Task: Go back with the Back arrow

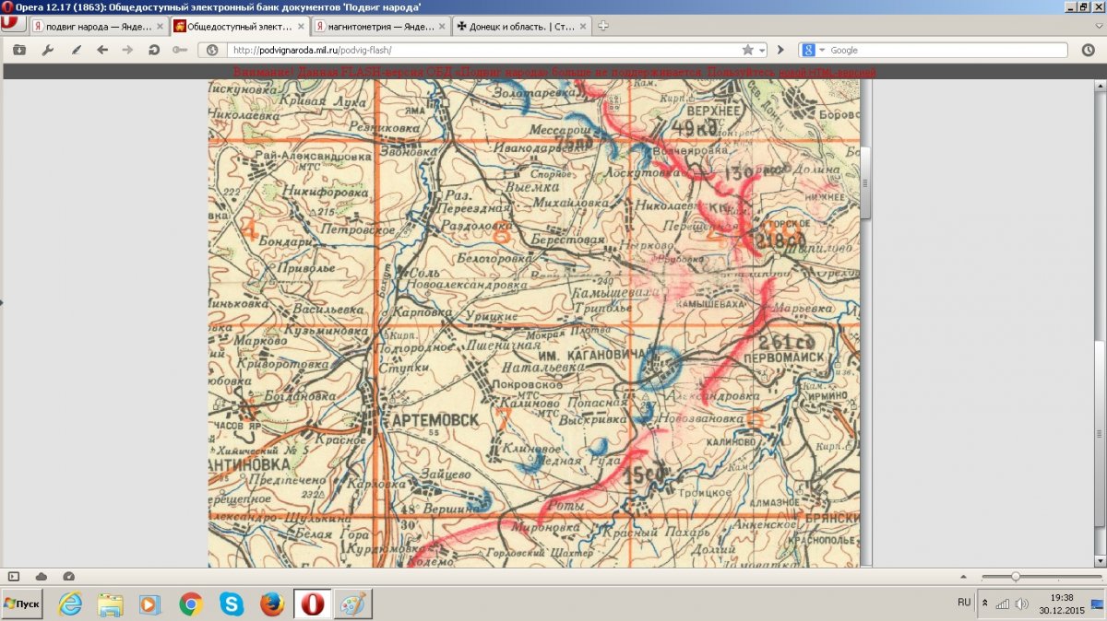Action: click(102, 50)
